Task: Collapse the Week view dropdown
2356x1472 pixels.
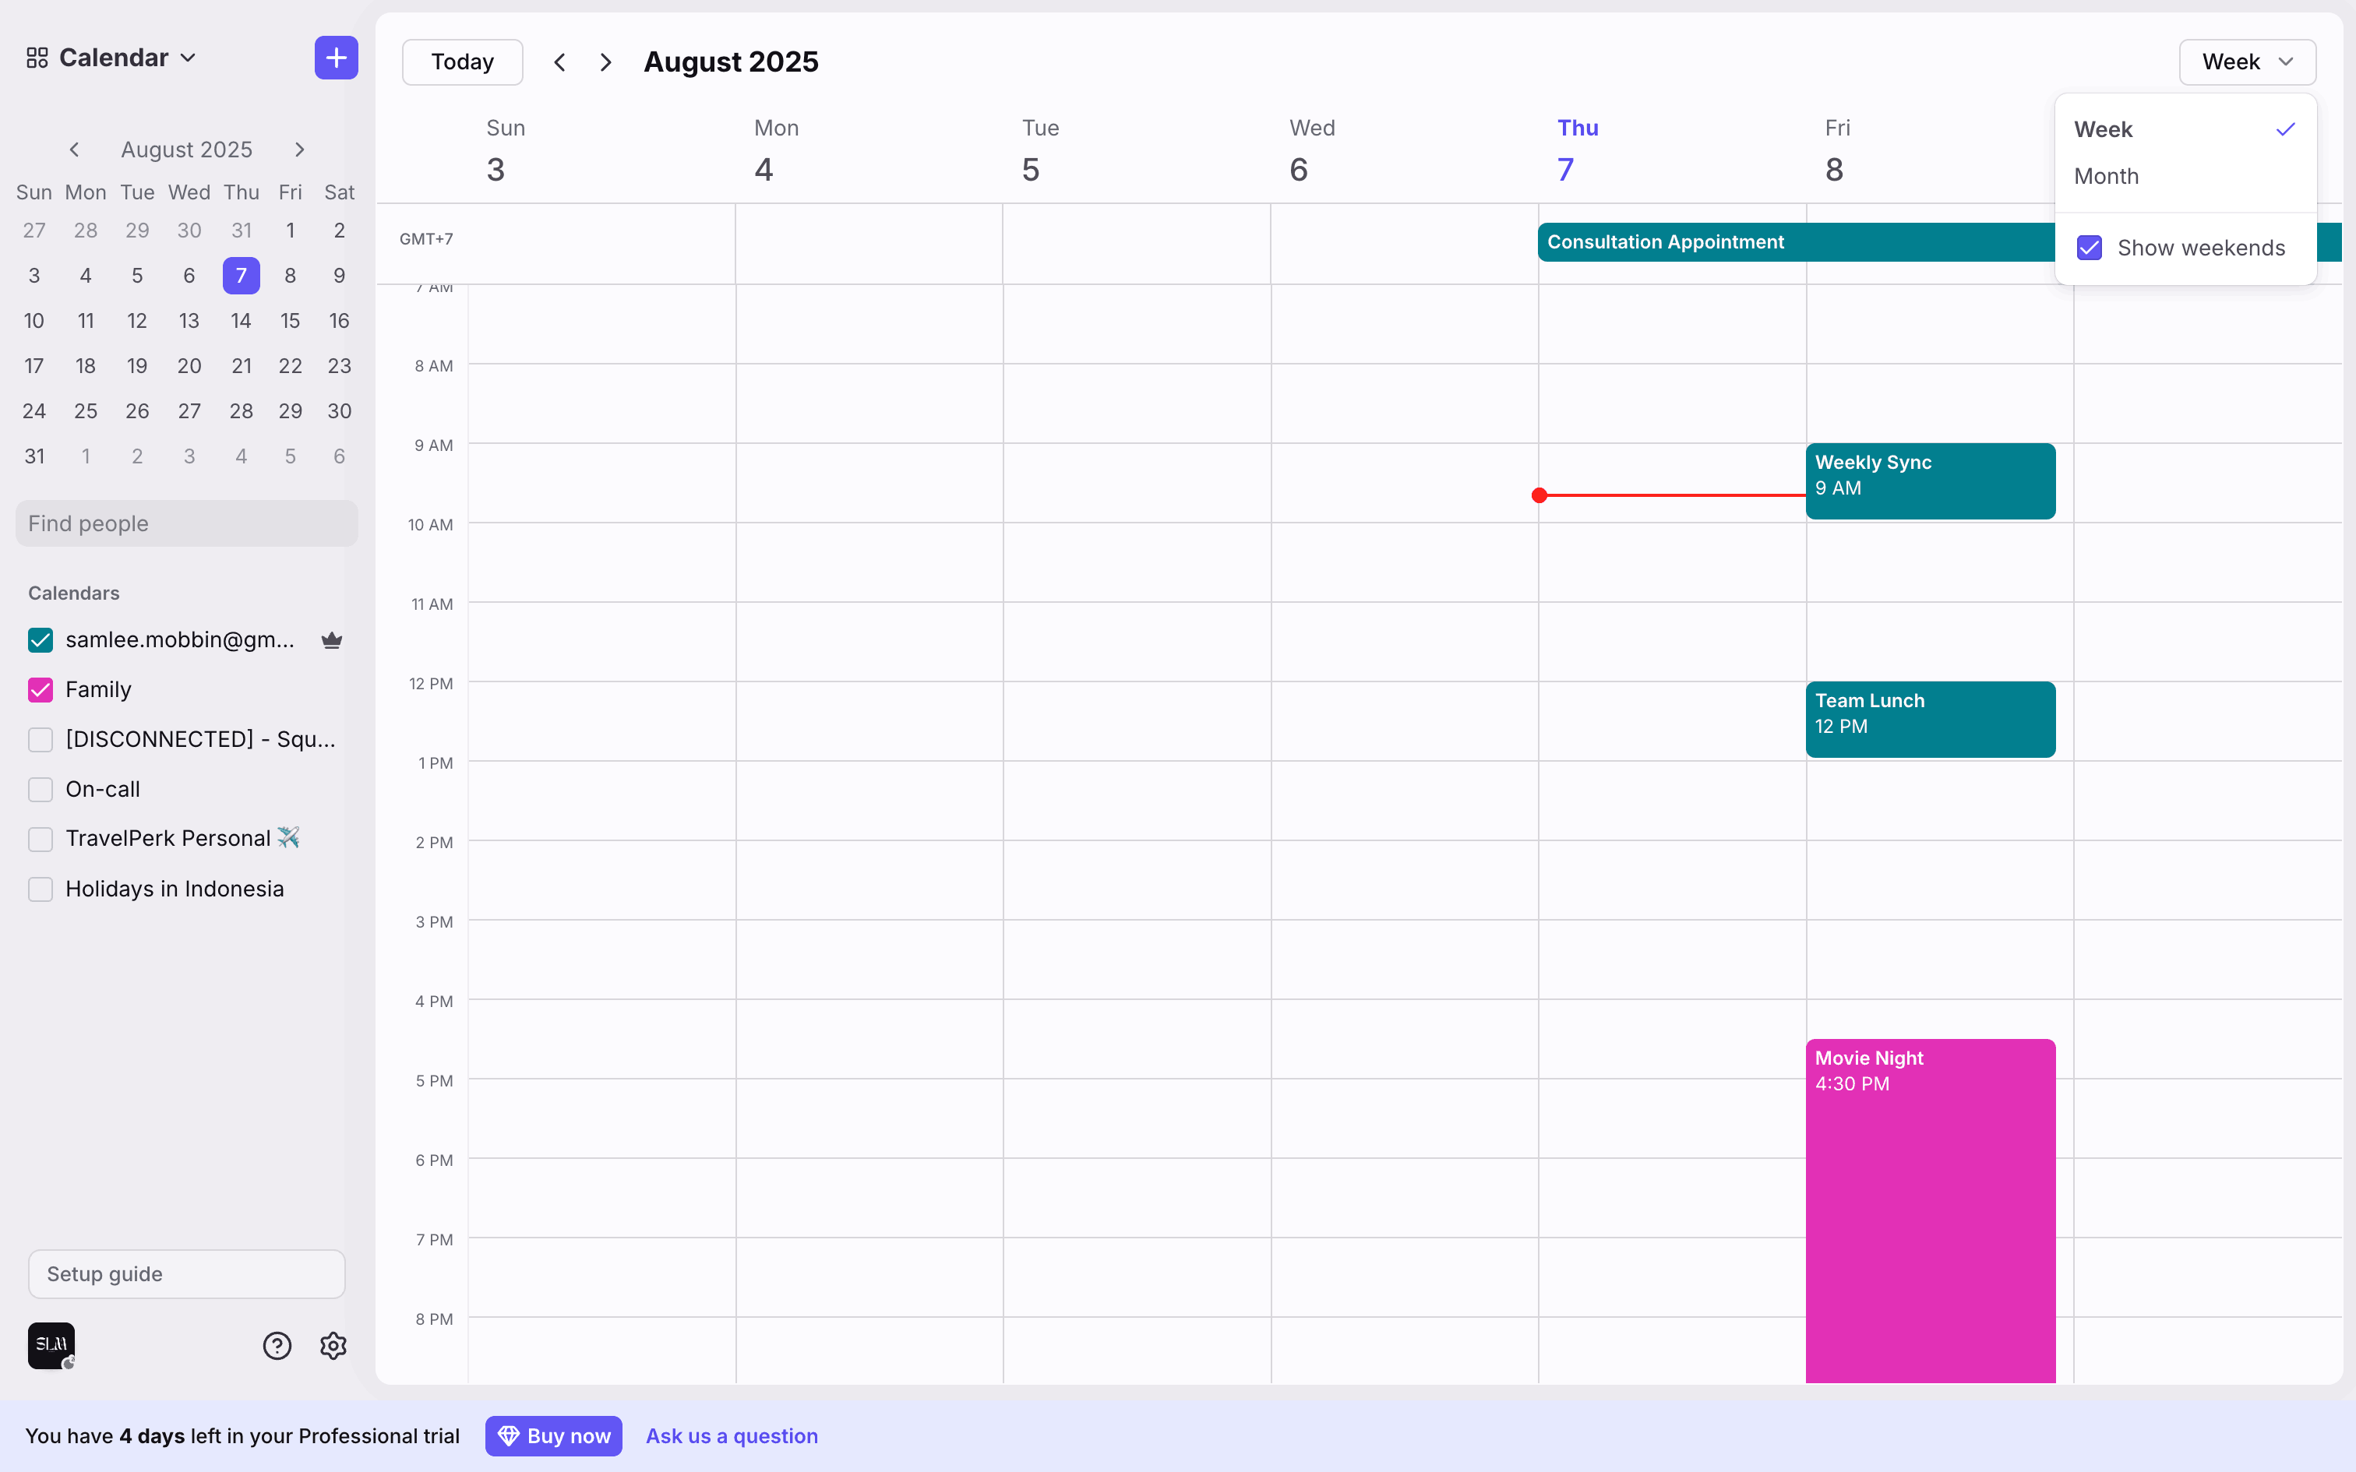Action: tap(2246, 62)
